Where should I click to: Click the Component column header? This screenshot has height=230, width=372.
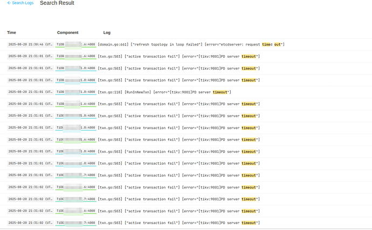coord(67,33)
